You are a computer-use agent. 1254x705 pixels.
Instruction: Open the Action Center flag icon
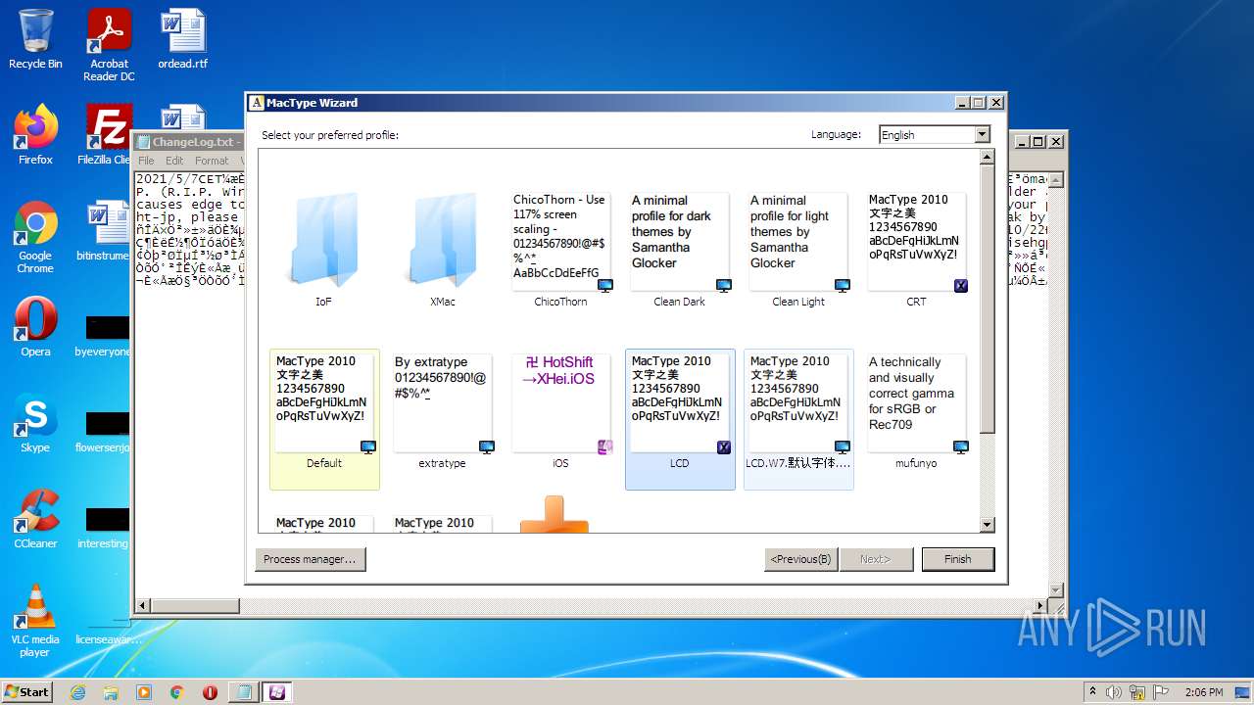[1163, 692]
